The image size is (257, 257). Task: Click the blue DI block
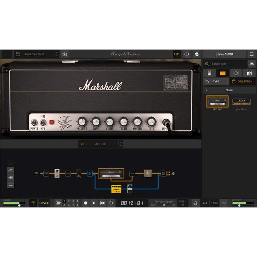[90, 174]
